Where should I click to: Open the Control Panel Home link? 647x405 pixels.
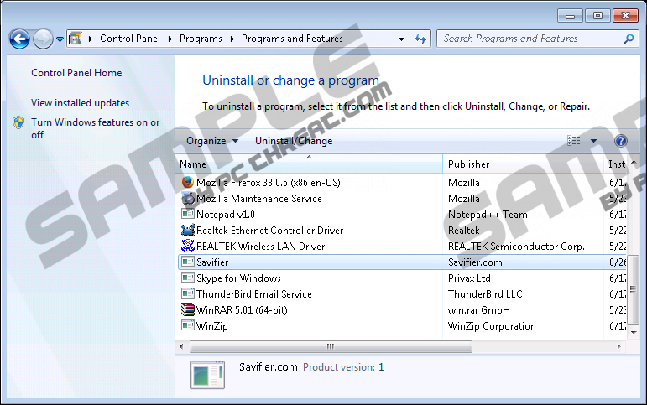click(x=76, y=73)
